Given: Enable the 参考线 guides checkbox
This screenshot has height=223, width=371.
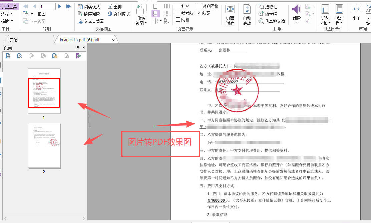Looking at the screenshot, I should (x=178, y=13).
